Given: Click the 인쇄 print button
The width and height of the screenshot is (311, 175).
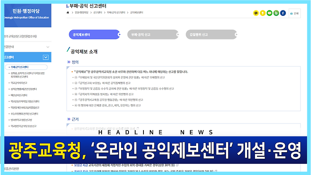Looking at the screenshot, I should (x=294, y=13).
